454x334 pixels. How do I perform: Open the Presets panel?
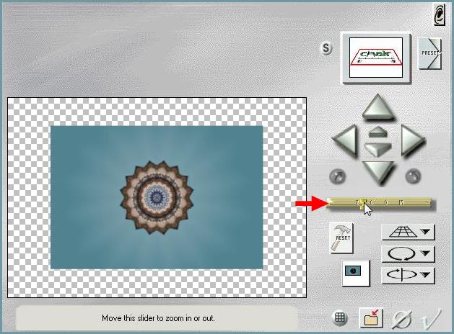[x=429, y=53]
